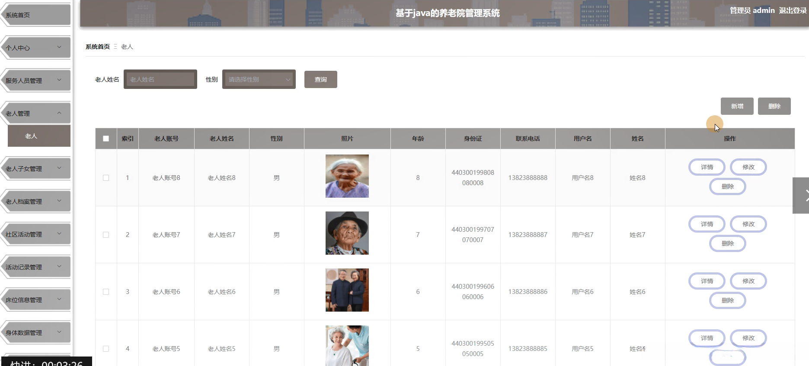This screenshot has height=366, width=809.
Task: Click the top 删除 button above the table
Action: click(x=774, y=106)
